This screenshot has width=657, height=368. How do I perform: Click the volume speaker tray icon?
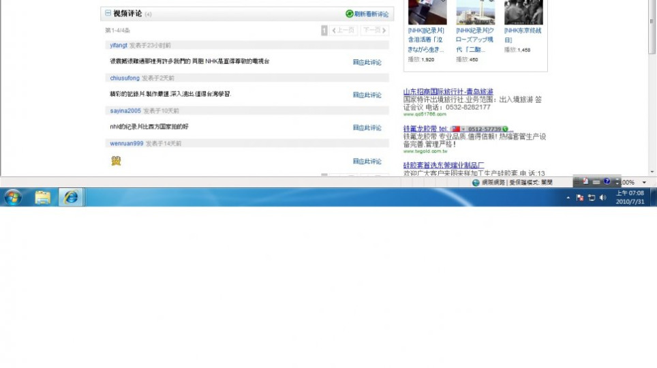point(602,198)
